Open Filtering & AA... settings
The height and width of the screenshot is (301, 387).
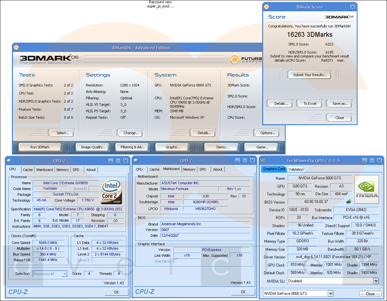(x=133, y=147)
